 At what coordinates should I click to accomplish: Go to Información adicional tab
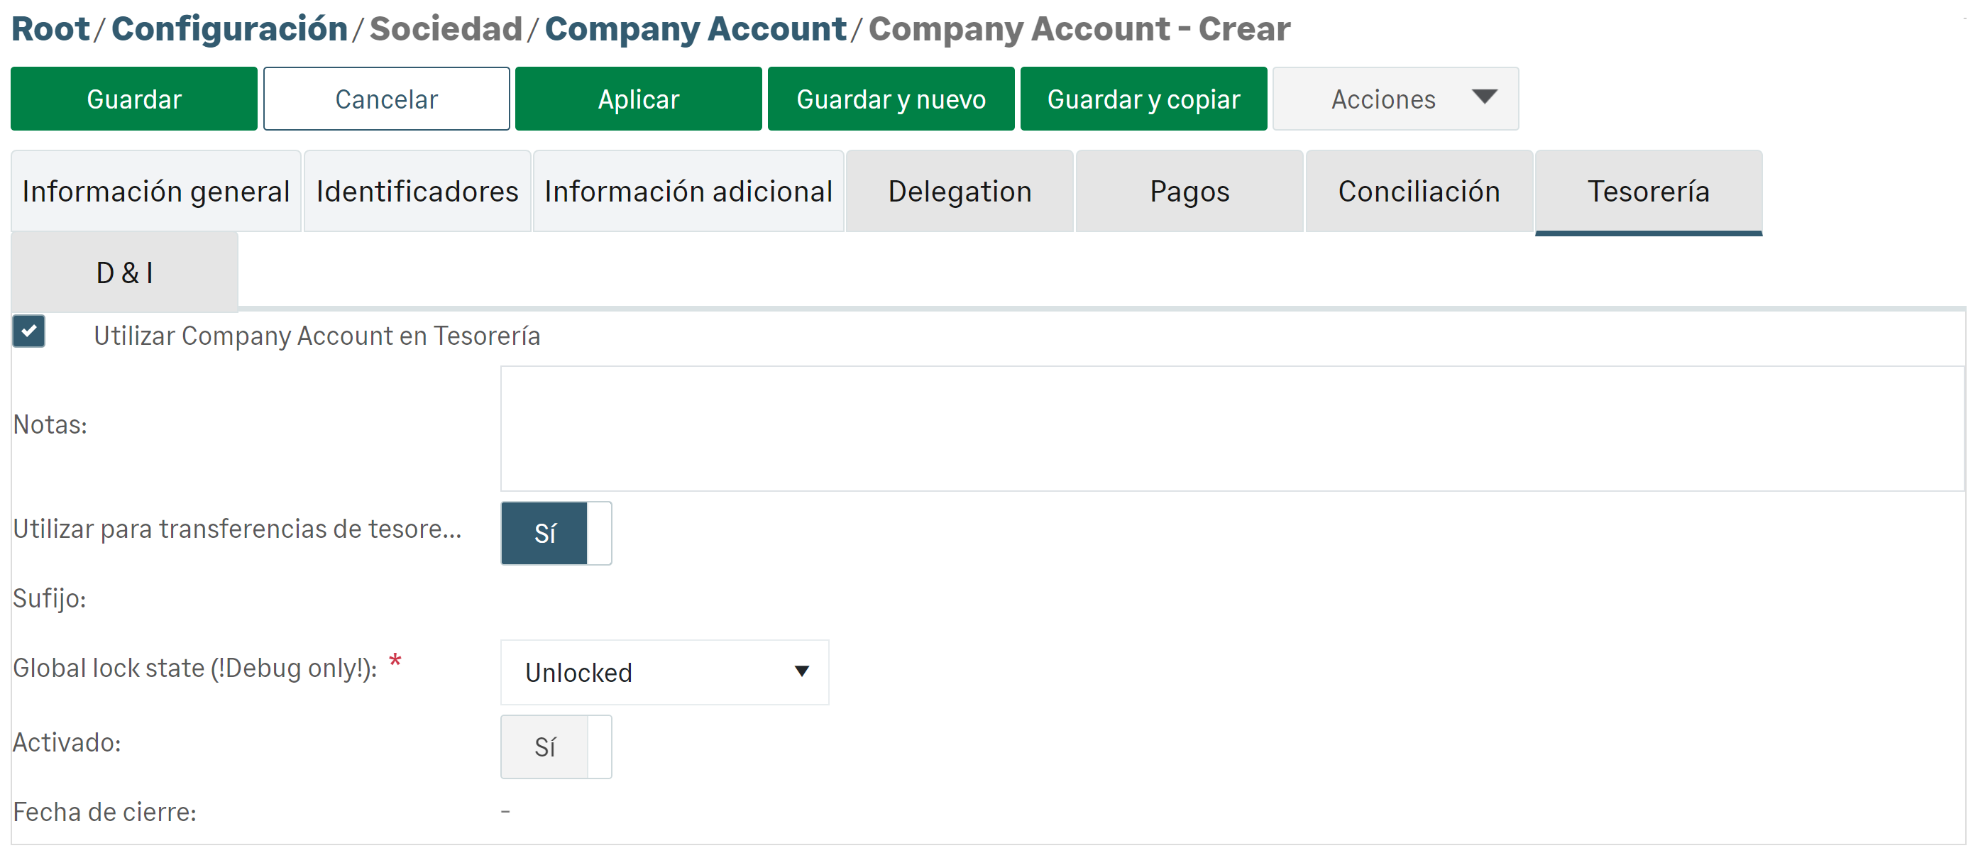click(x=688, y=192)
